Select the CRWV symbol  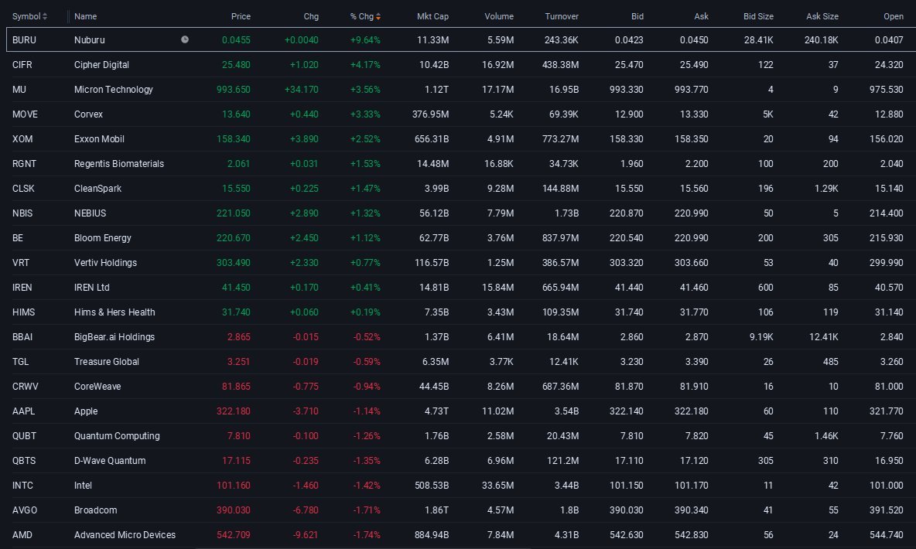click(25, 386)
